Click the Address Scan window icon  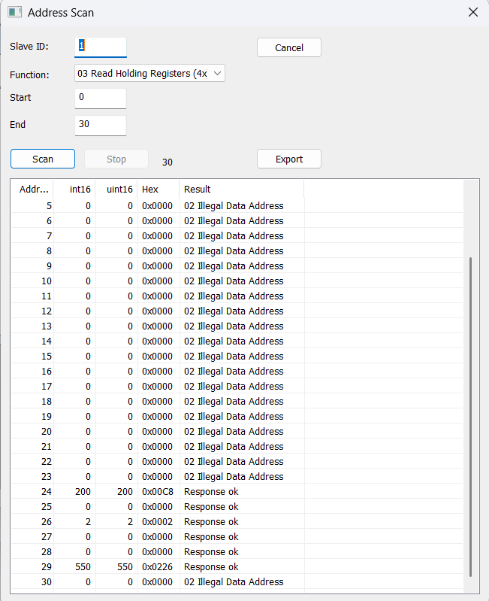click(14, 13)
